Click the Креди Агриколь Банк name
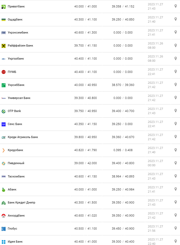The width and height of the screenshot is (180, 245). click(x=23, y=137)
